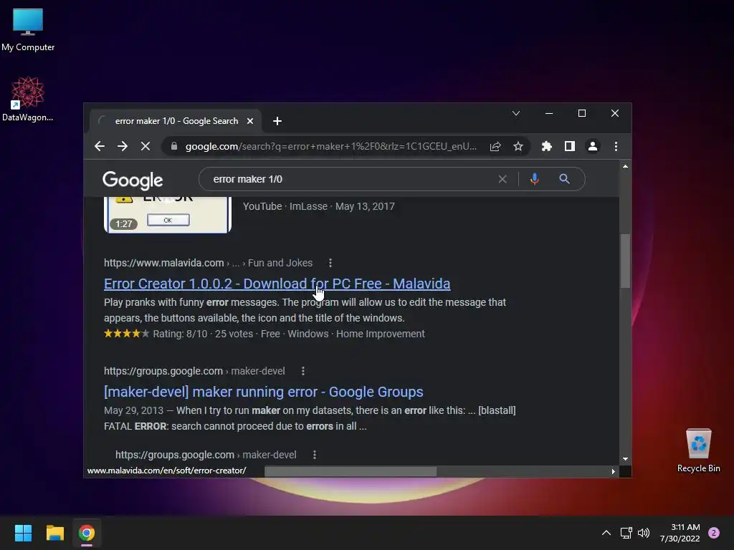
Task: Click the first https://groups.google.com breadcrumb
Action: click(163, 371)
